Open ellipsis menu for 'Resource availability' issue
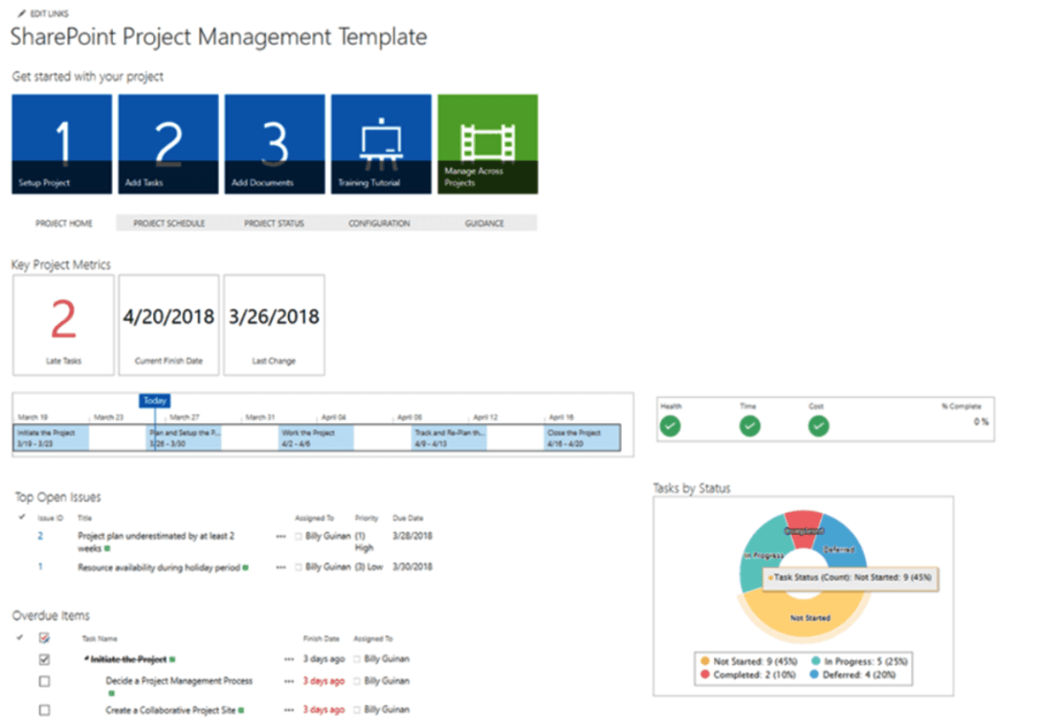The height and width of the screenshot is (727, 1064). tap(280, 567)
